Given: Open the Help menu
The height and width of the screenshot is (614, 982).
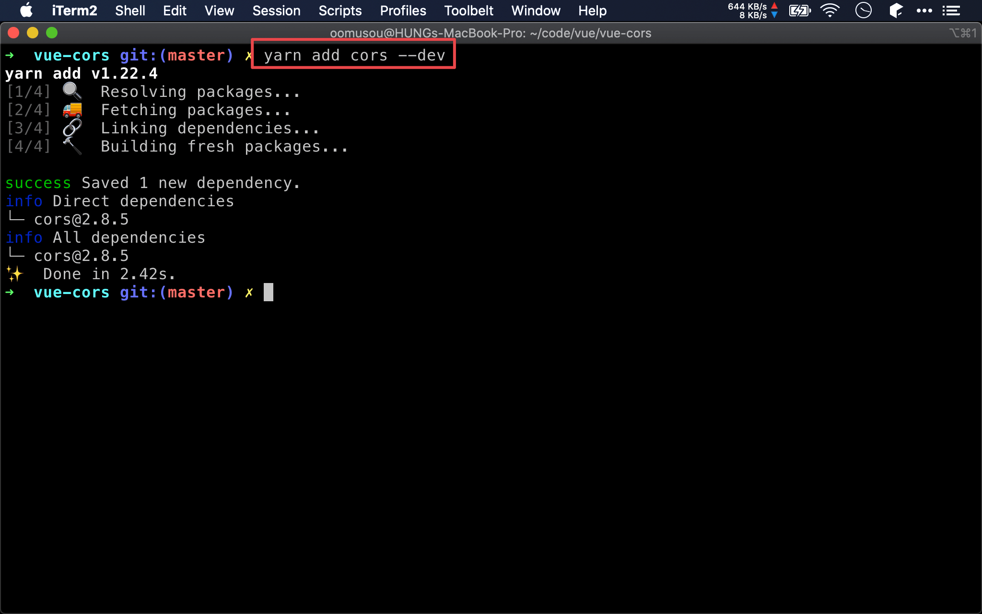Looking at the screenshot, I should (x=592, y=11).
